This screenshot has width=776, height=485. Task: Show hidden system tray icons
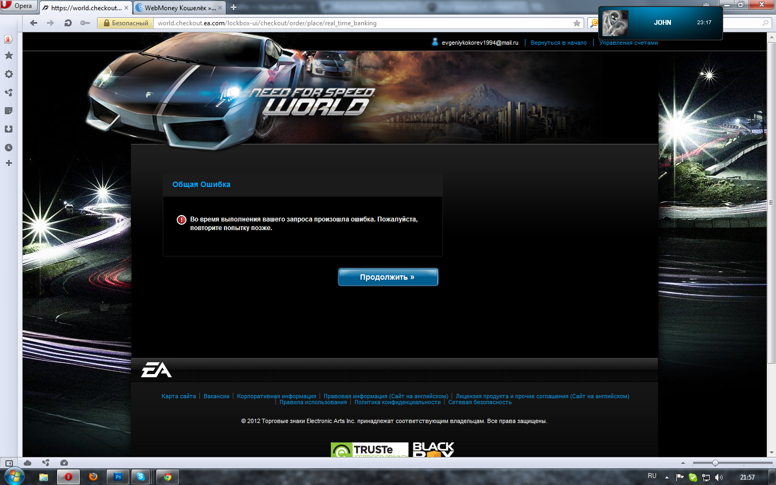(x=667, y=477)
